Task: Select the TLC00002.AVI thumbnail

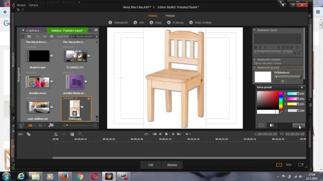Action: pyautogui.click(x=76, y=56)
